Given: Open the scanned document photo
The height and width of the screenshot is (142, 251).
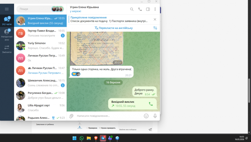Looking at the screenshot, I should click(x=96, y=48).
